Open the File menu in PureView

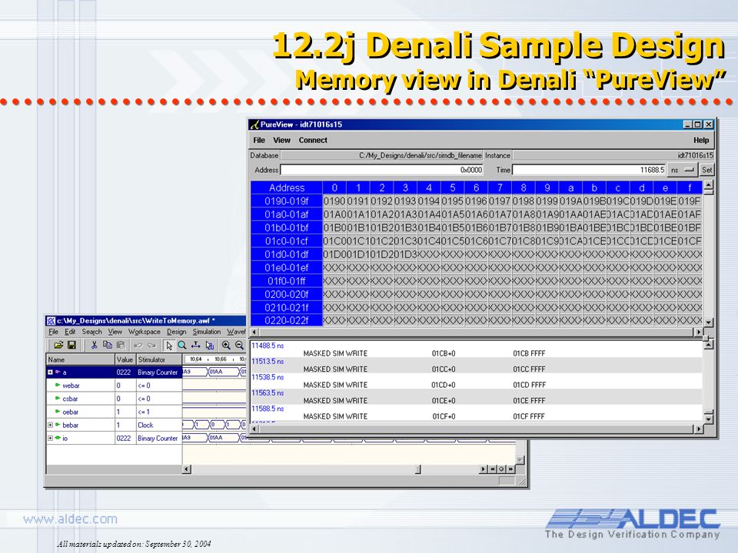click(259, 140)
